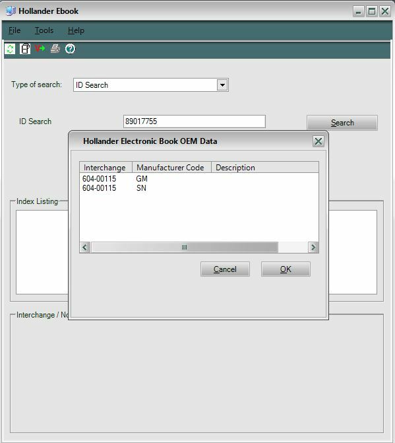The width and height of the screenshot is (395, 443).
Task: Select the 604-00115 SN row
Action: point(199,188)
